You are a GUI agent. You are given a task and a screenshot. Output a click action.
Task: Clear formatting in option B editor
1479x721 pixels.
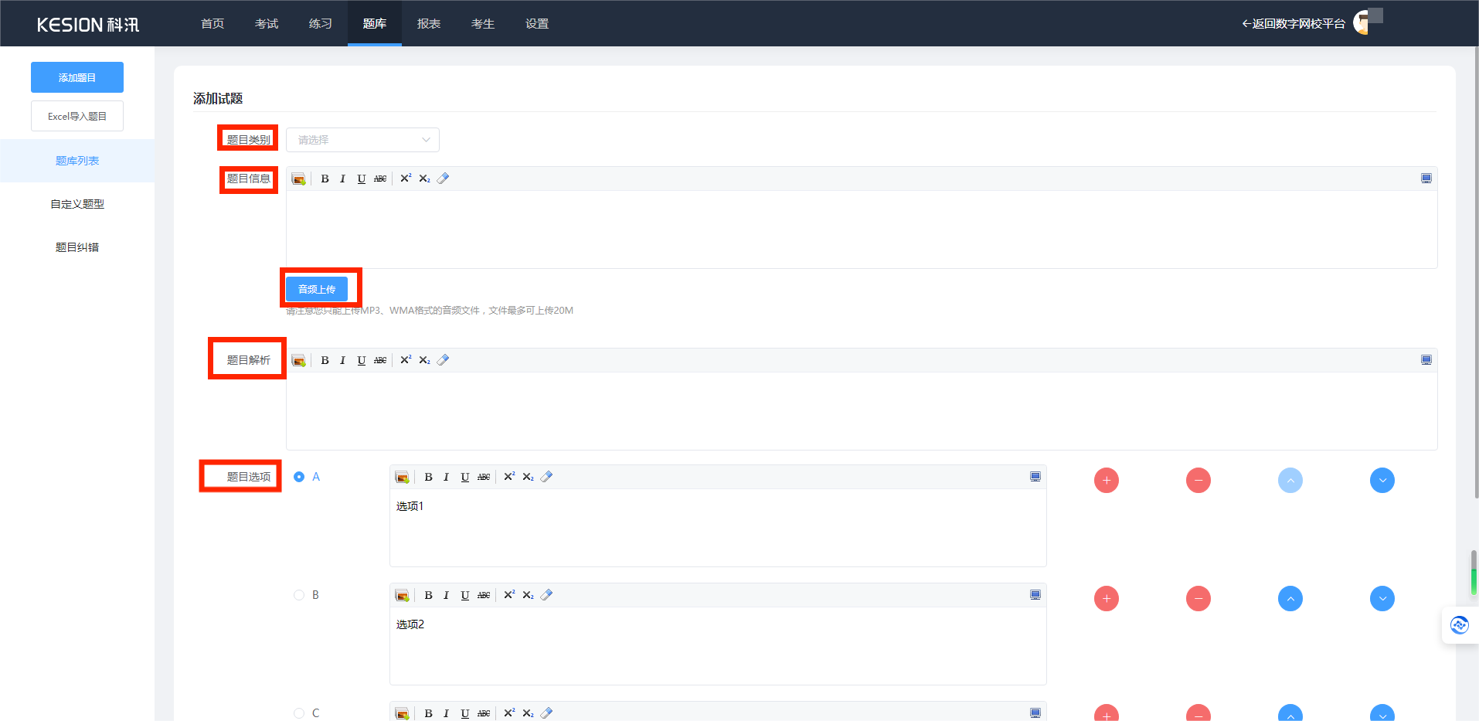click(546, 595)
